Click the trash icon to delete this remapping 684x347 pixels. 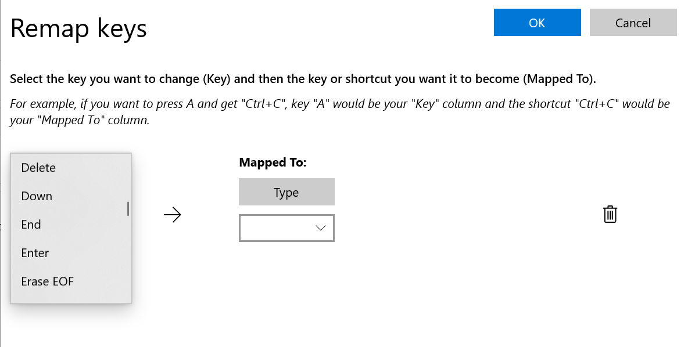610,214
